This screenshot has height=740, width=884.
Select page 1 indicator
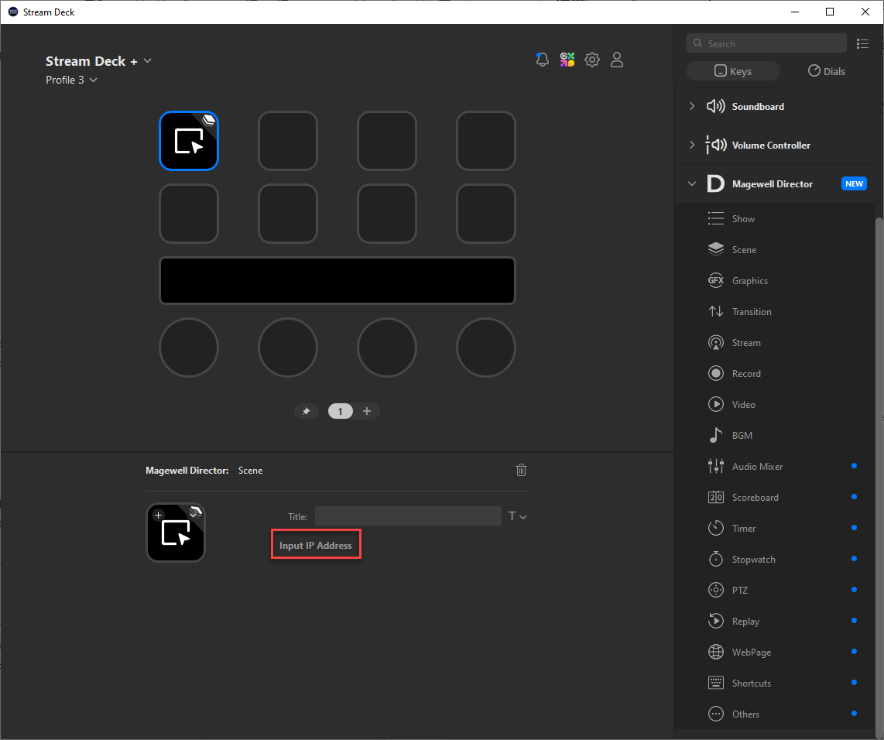(340, 412)
